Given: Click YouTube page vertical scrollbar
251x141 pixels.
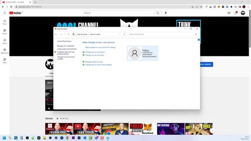Looking at the screenshot, I should click(250, 29).
